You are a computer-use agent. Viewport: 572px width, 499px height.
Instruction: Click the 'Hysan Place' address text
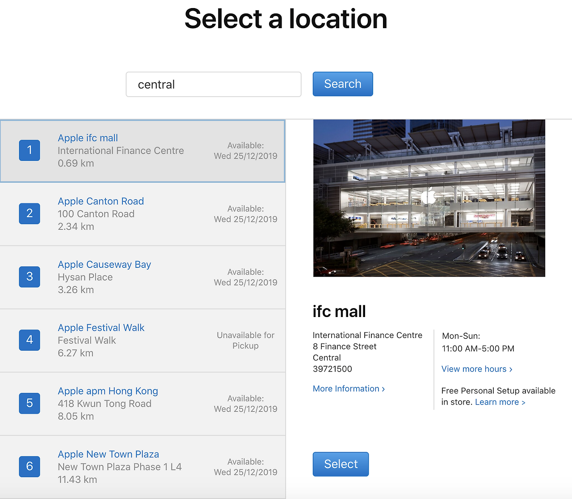click(x=85, y=277)
